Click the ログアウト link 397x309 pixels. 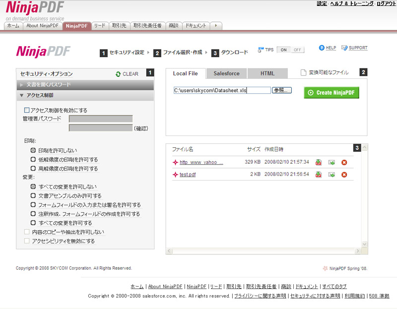point(387,3)
